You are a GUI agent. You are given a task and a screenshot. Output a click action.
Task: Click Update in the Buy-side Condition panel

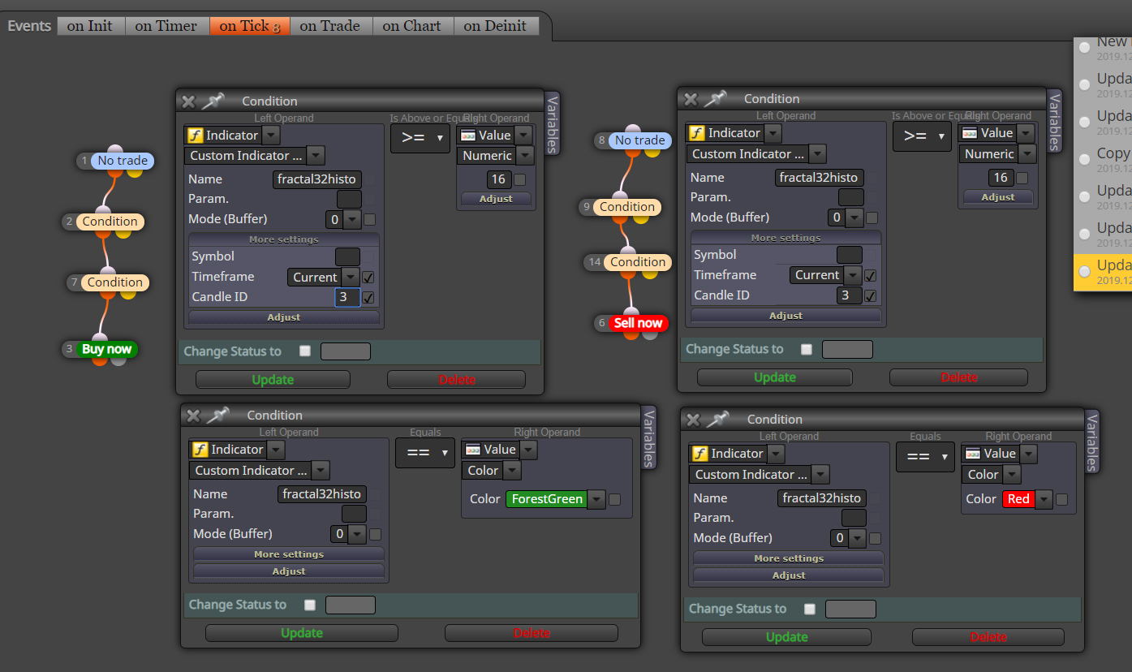273,380
